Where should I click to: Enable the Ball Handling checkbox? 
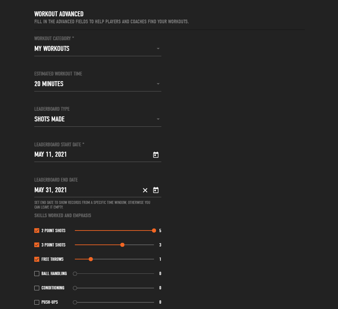click(x=37, y=273)
